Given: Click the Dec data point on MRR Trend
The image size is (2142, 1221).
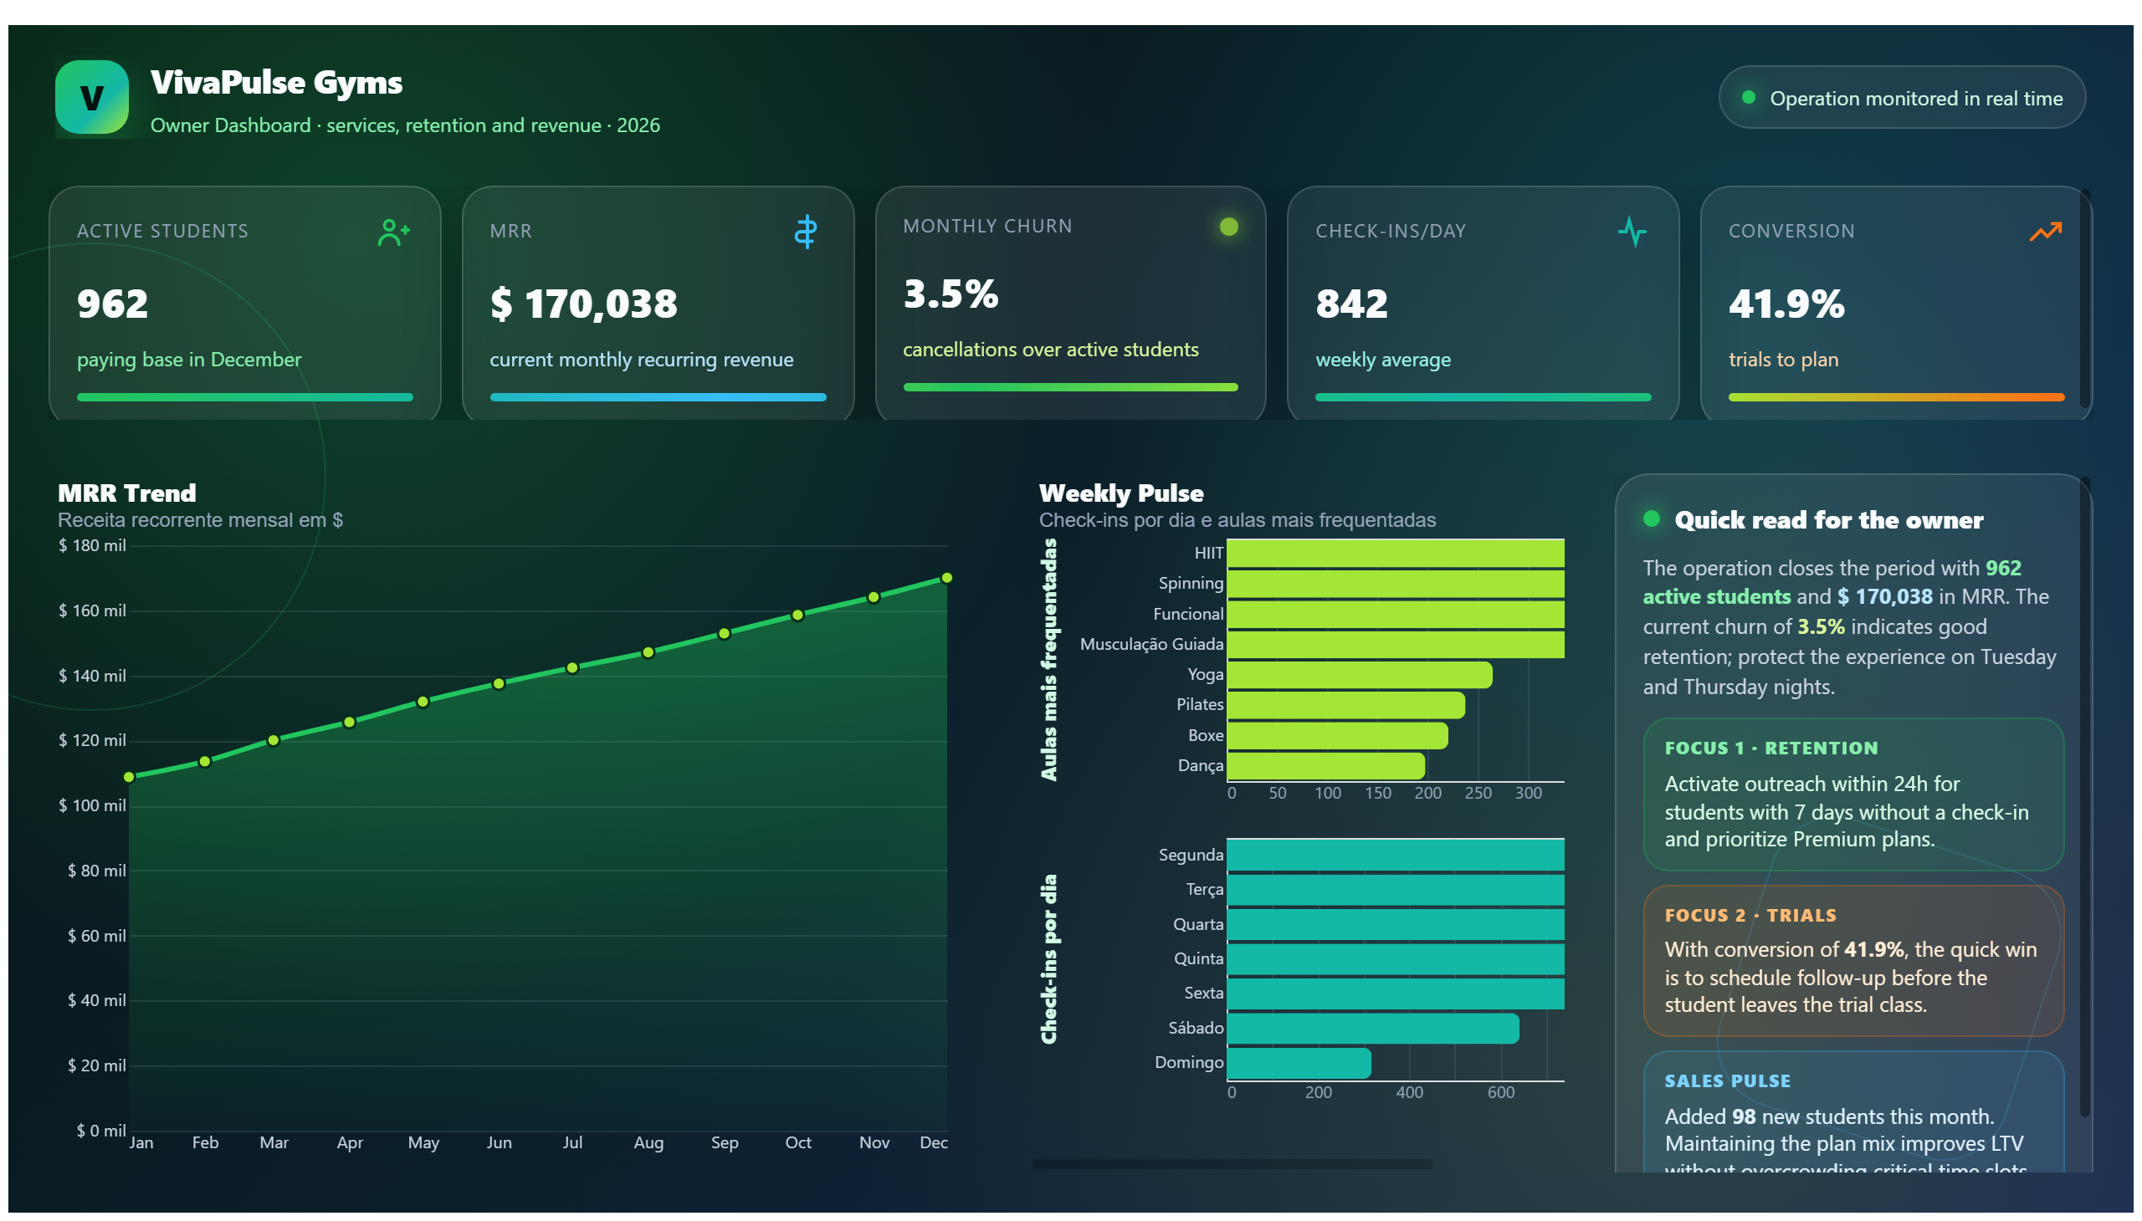Looking at the screenshot, I should pyautogui.click(x=947, y=578).
